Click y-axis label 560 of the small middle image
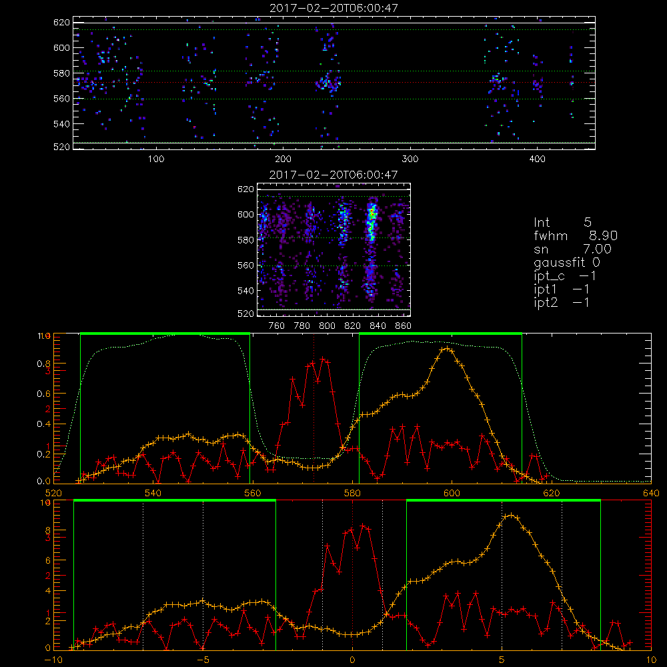The image size is (667, 667). click(x=246, y=265)
